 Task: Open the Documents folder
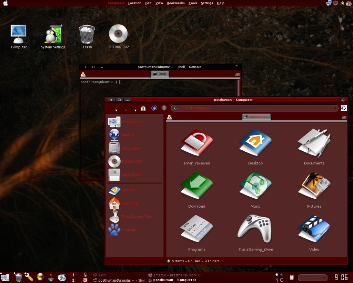(x=314, y=147)
